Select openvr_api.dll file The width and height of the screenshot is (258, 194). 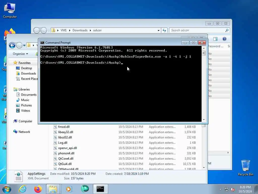68,148
